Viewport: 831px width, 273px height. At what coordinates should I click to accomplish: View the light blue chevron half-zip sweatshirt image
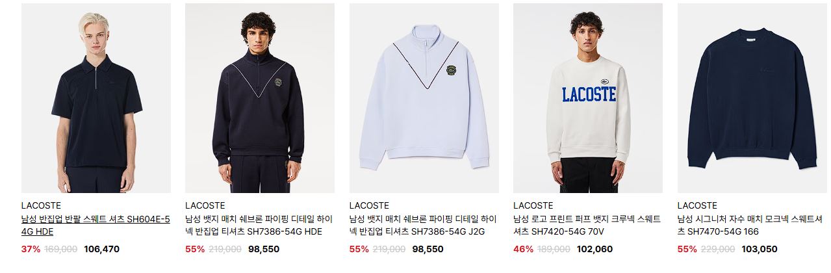point(424,98)
